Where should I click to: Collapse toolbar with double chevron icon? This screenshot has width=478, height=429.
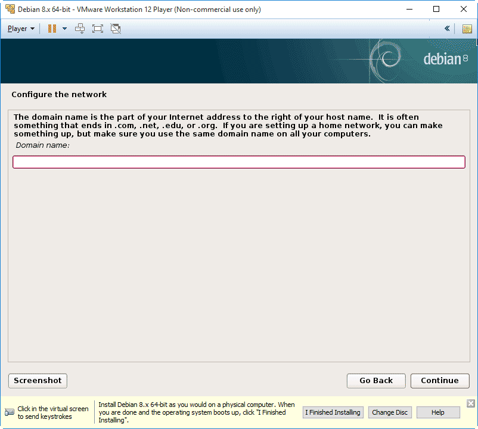tap(447, 29)
